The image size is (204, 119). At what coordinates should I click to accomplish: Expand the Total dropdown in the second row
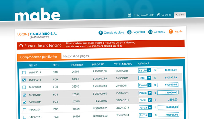coord(149,78)
